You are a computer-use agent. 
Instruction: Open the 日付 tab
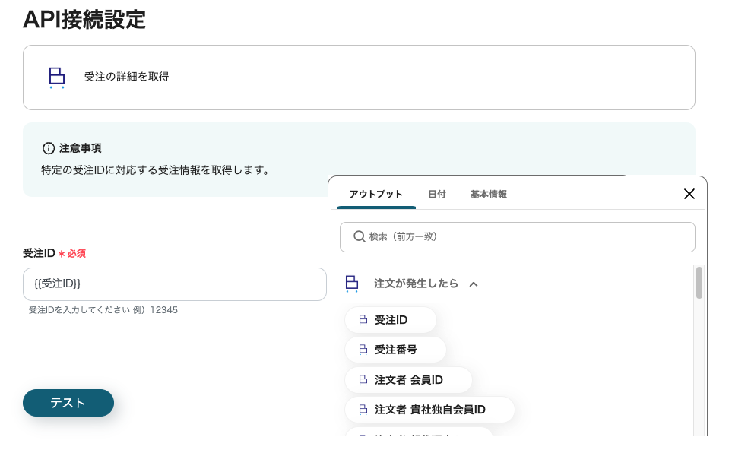tap(437, 195)
